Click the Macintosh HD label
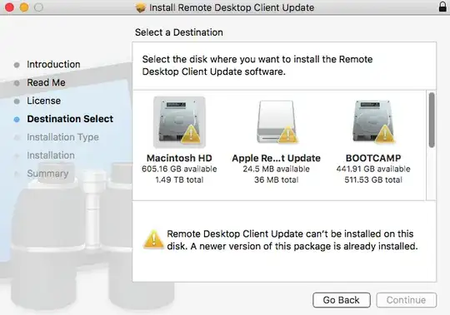Image resolution: width=450 pixels, height=315 pixels. pyautogui.click(x=179, y=158)
